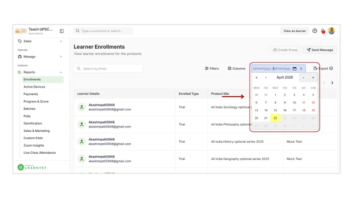
Task: Select Sunday April 12 in calendar
Action: (313, 102)
